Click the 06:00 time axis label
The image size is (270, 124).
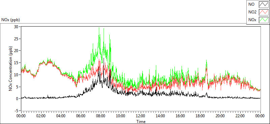click(x=81, y=116)
